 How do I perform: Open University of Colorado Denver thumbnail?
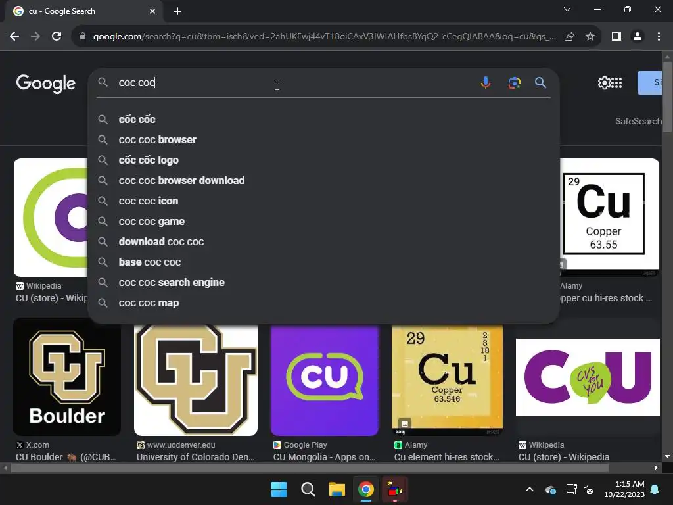196,380
